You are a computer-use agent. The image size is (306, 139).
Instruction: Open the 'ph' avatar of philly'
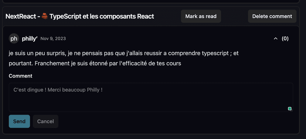[x=14, y=39]
